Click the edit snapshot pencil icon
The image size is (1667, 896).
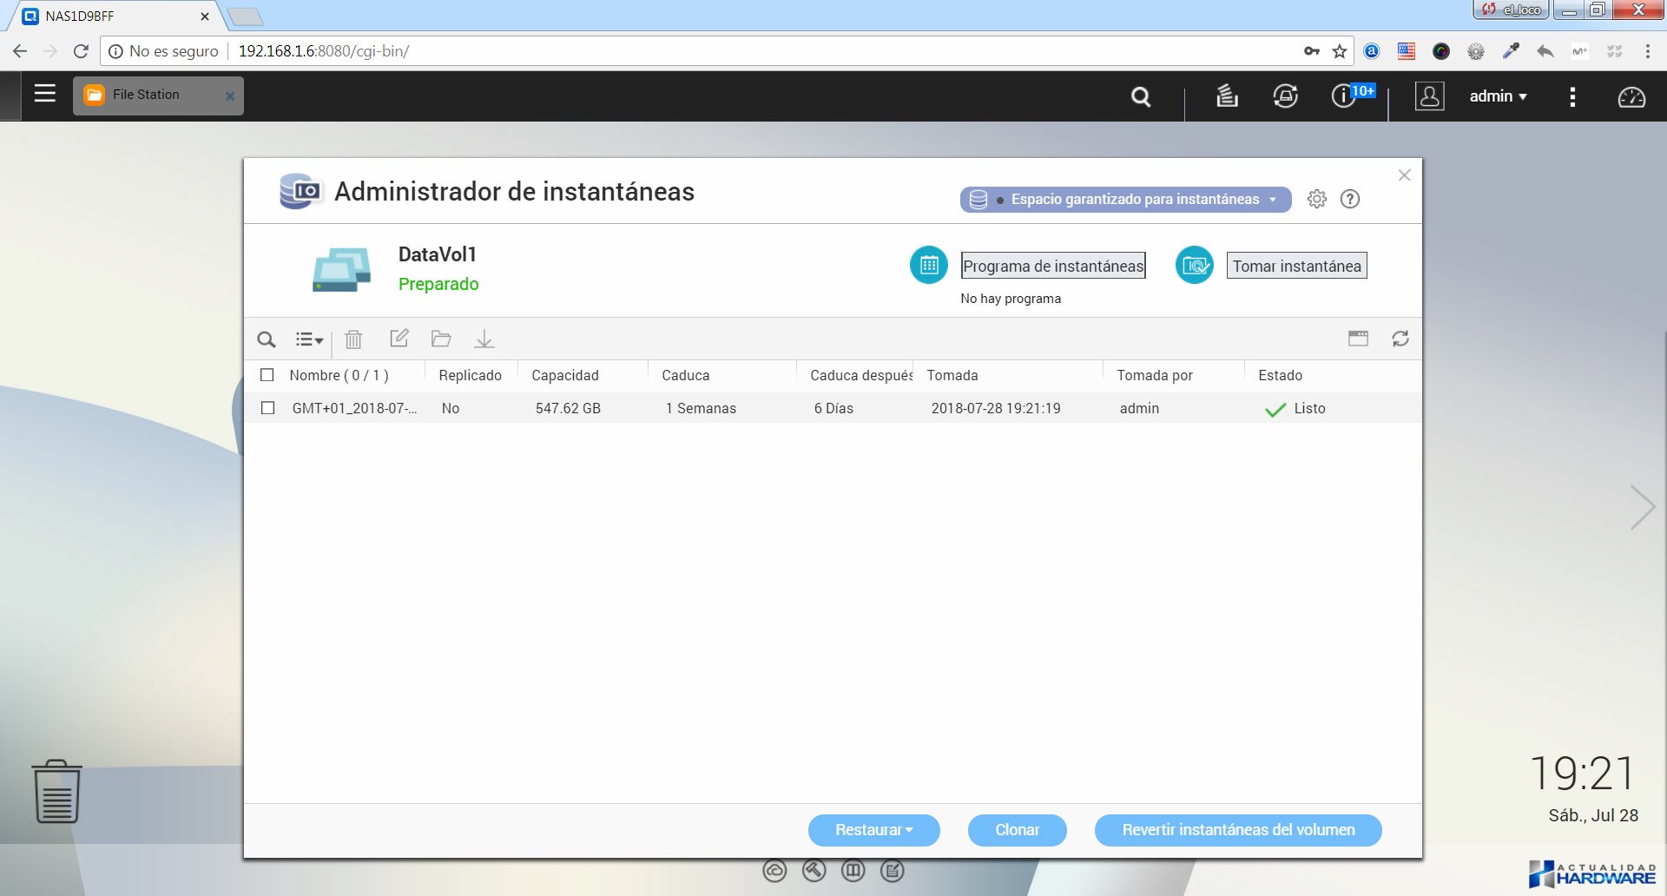pyautogui.click(x=399, y=339)
